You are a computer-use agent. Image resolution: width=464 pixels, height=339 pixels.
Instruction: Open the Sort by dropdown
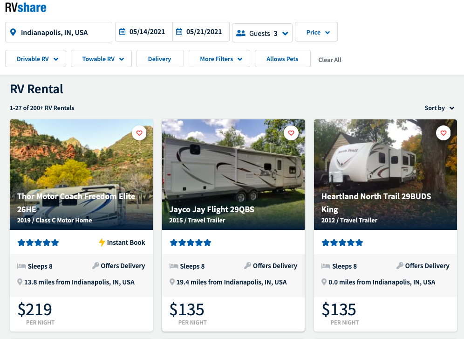[x=439, y=108]
